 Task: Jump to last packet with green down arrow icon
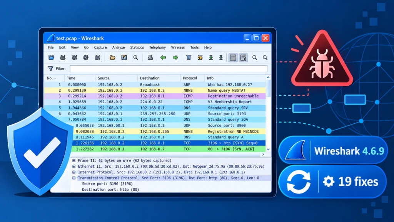point(221,57)
